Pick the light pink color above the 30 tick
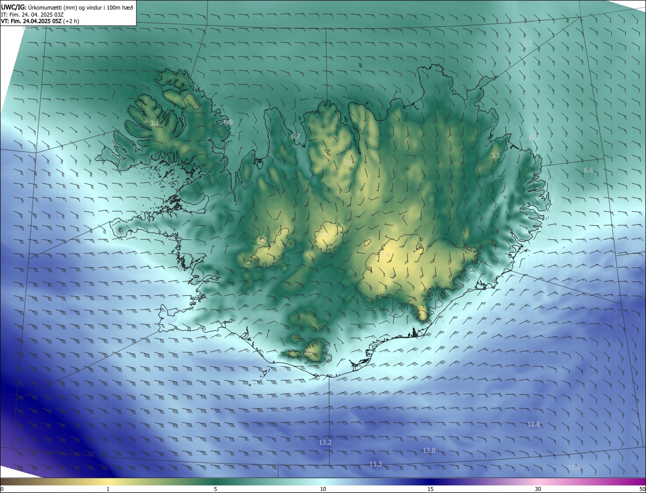The image size is (646, 493). click(x=538, y=482)
